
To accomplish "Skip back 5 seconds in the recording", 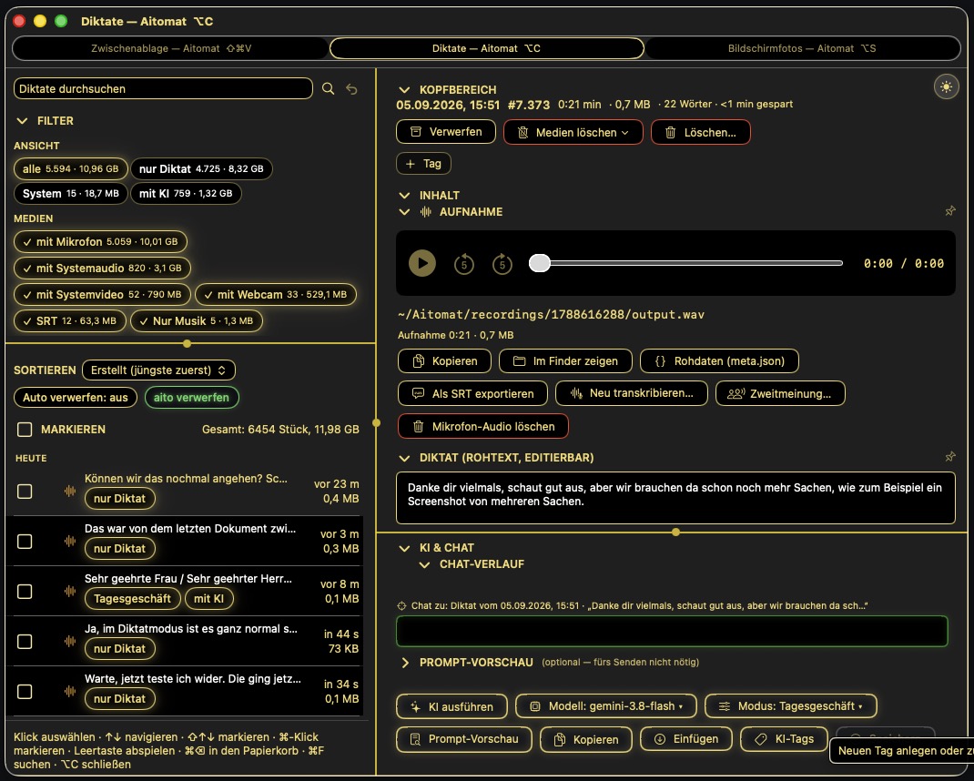I will point(464,263).
